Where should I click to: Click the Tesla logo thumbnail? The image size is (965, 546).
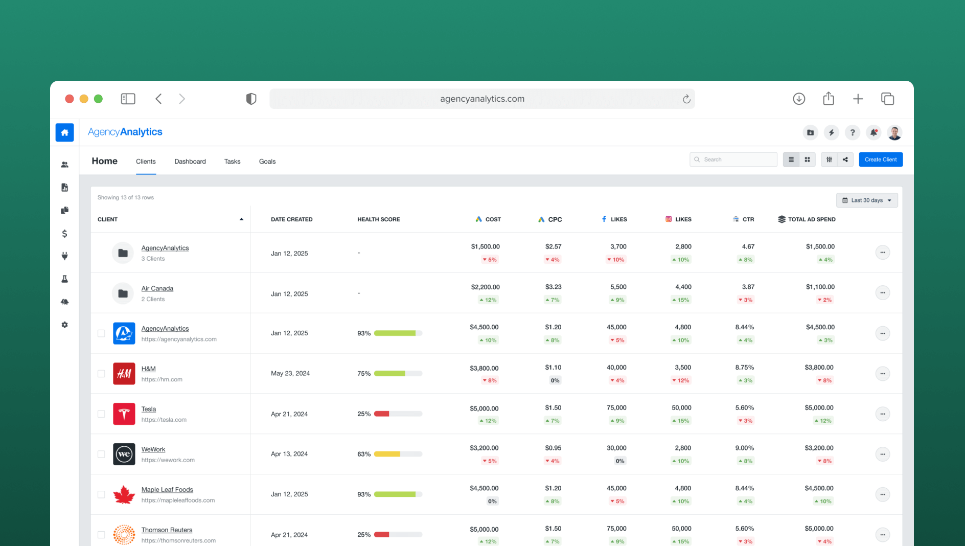tap(124, 414)
